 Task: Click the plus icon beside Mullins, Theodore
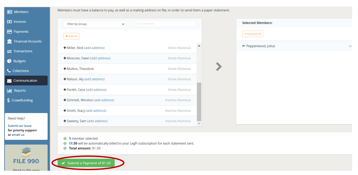pos(65,69)
